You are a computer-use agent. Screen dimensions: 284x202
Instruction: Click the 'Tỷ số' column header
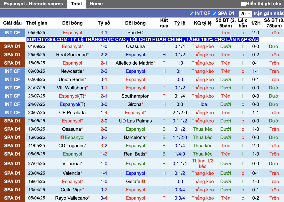[x=104, y=23]
